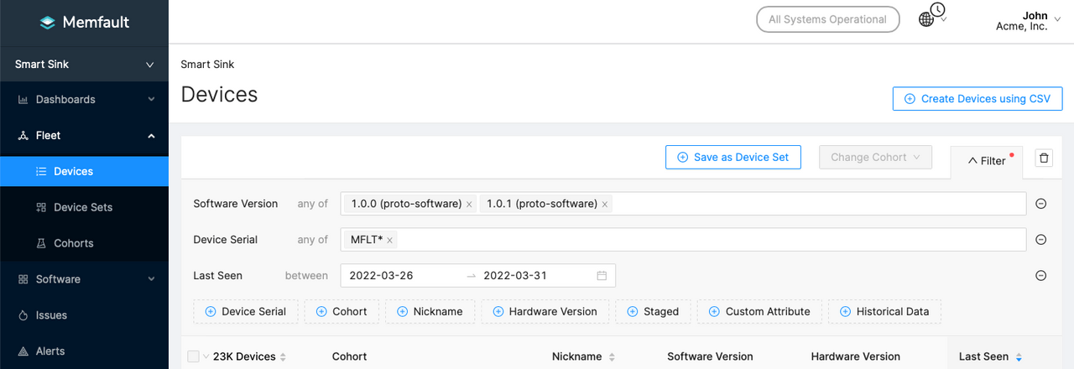Image resolution: width=1074 pixels, height=369 pixels.
Task: Save the filter as Device Set
Action: coord(733,157)
